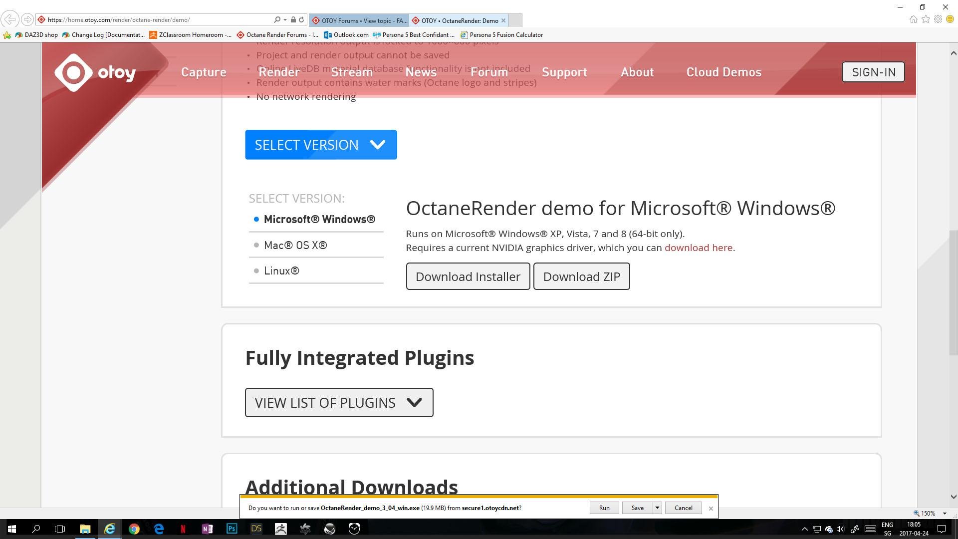Image resolution: width=958 pixels, height=539 pixels.
Task: Follow the 'download here' NVIDIA driver link
Action: click(698, 248)
